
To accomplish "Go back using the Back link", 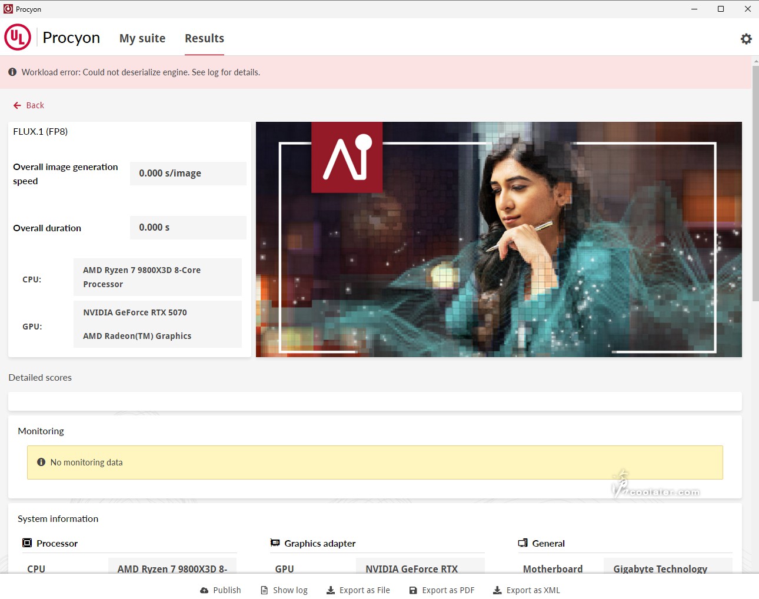I will 29,105.
